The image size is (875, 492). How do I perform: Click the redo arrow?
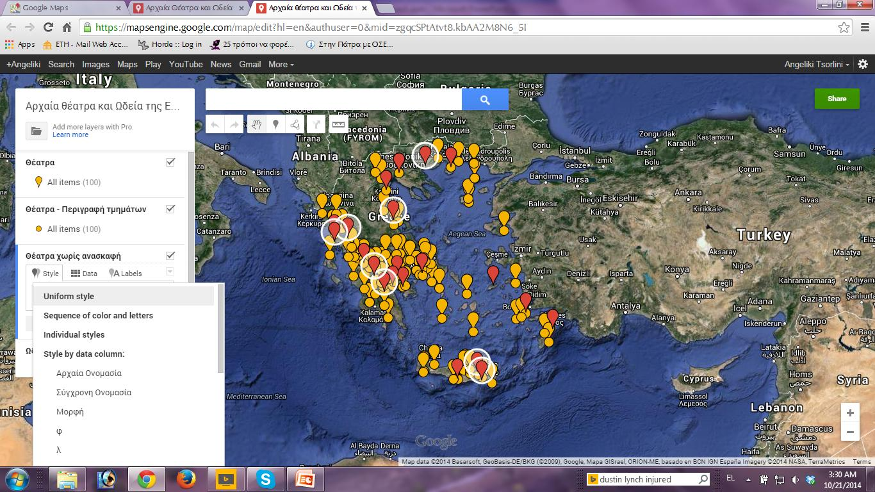tap(235, 125)
